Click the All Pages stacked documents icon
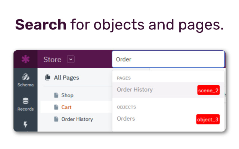 click(47, 77)
